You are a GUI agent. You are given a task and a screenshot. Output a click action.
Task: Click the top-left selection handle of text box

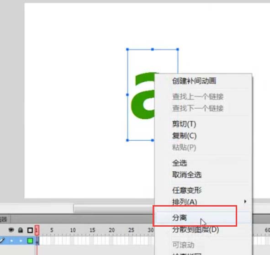coord(127,49)
